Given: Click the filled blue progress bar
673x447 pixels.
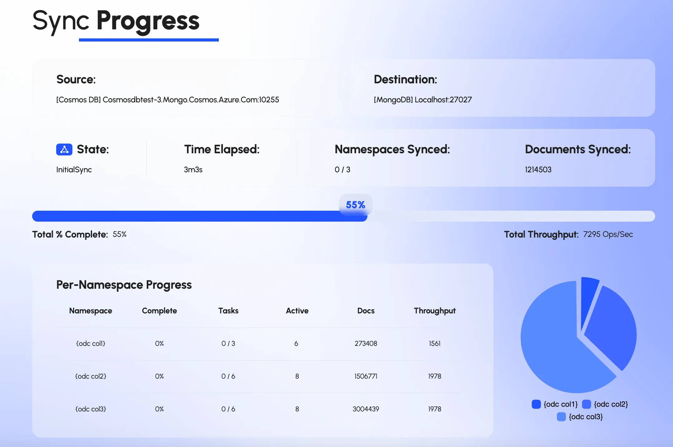Looking at the screenshot, I should click(200, 216).
